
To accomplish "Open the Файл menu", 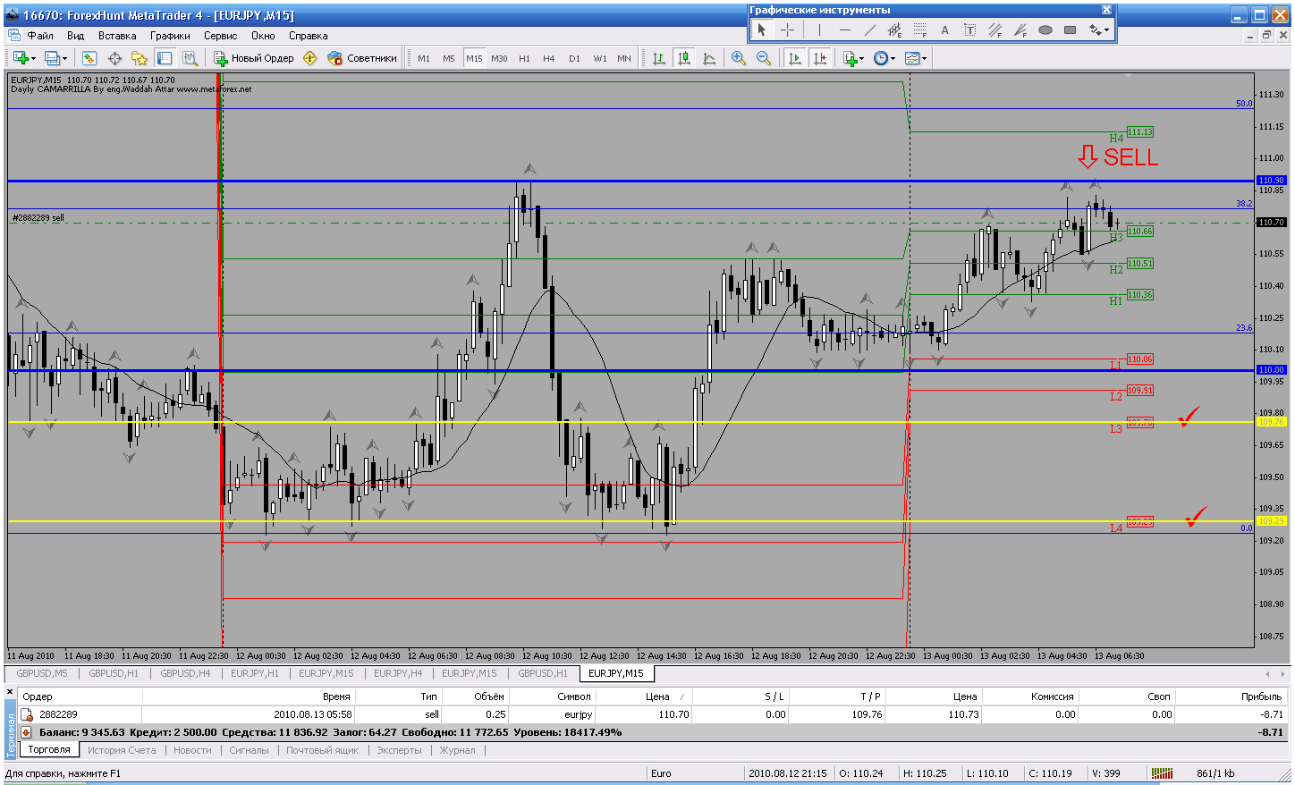I will [x=40, y=36].
